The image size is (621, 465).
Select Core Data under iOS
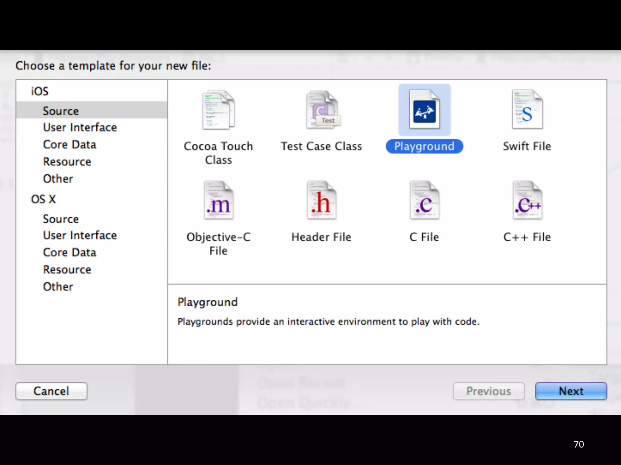(70, 145)
